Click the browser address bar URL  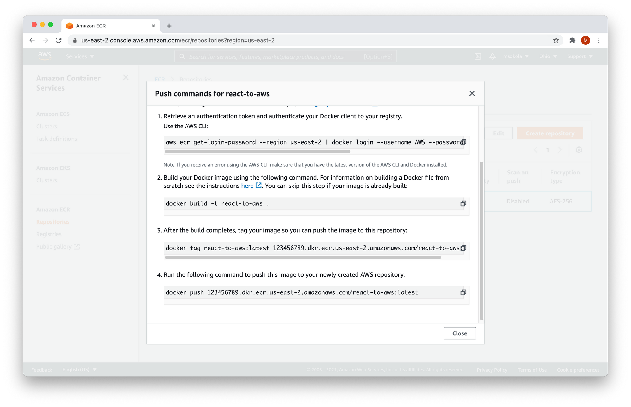[178, 40]
